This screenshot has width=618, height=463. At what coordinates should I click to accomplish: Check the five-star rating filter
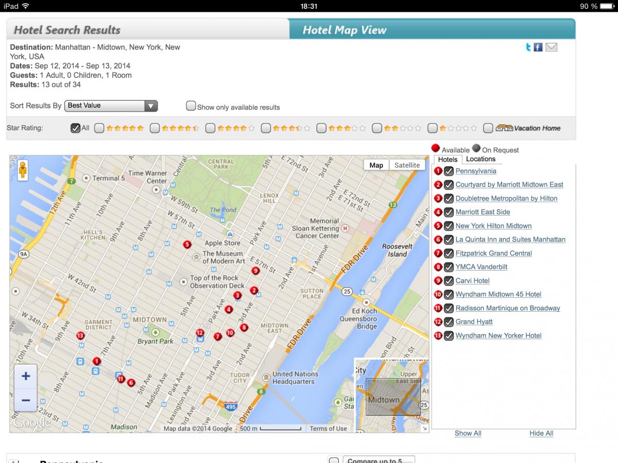click(99, 128)
